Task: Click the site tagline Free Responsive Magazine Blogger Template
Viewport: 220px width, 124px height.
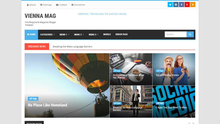Action: [41, 24]
